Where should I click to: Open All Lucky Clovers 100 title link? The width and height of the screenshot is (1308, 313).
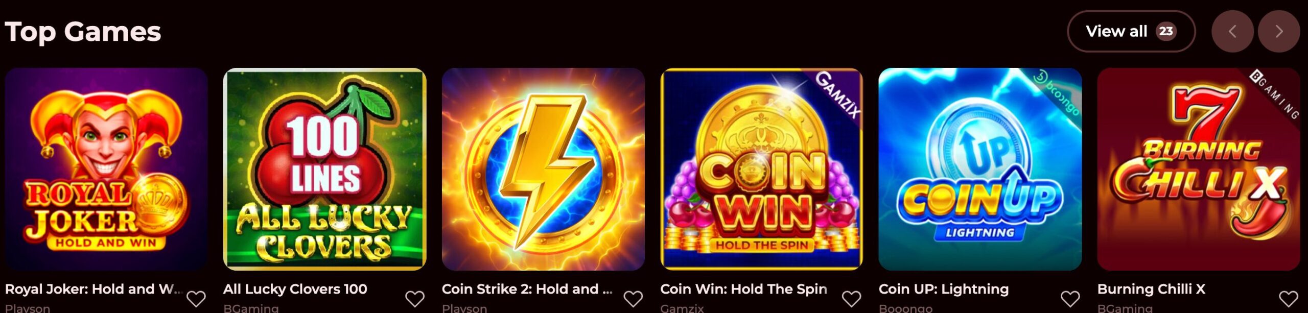(295, 290)
